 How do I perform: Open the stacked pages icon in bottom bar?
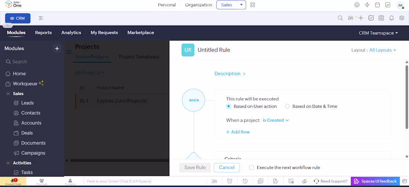point(260,181)
